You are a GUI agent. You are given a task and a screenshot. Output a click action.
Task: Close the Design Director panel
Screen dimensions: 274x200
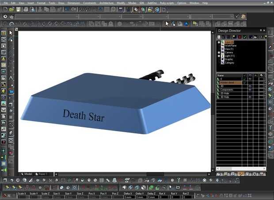(x=264, y=30)
